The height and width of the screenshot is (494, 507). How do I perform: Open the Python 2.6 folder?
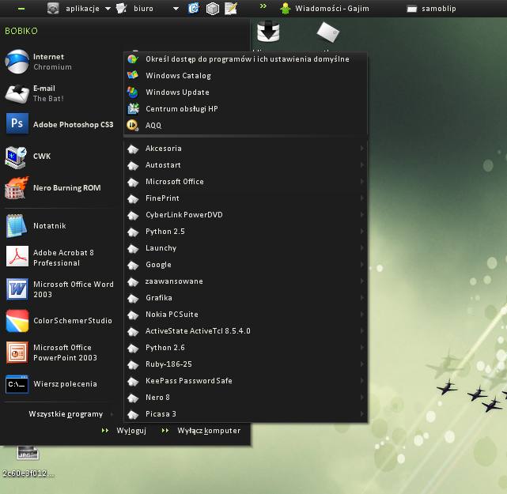coord(246,348)
